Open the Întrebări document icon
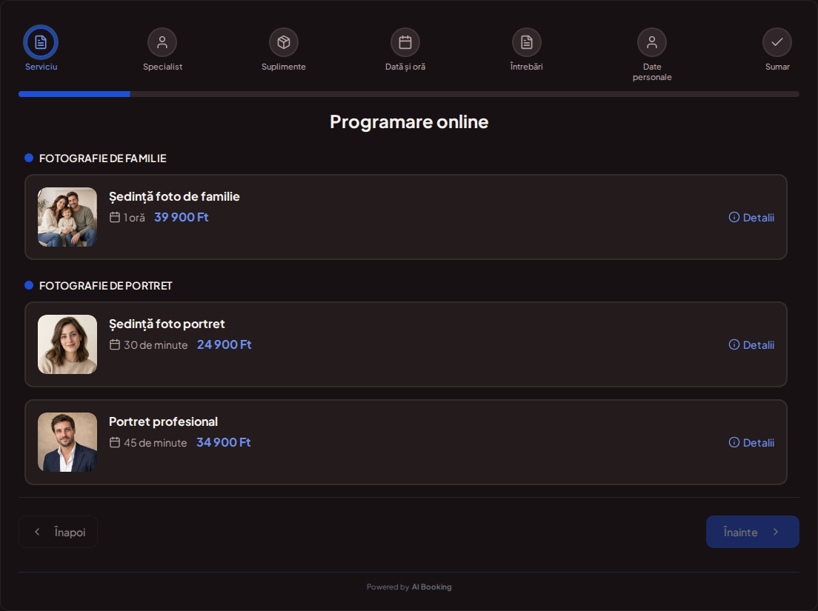Image resolution: width=818 pixels, height=611 pixels. click(527, 42)
